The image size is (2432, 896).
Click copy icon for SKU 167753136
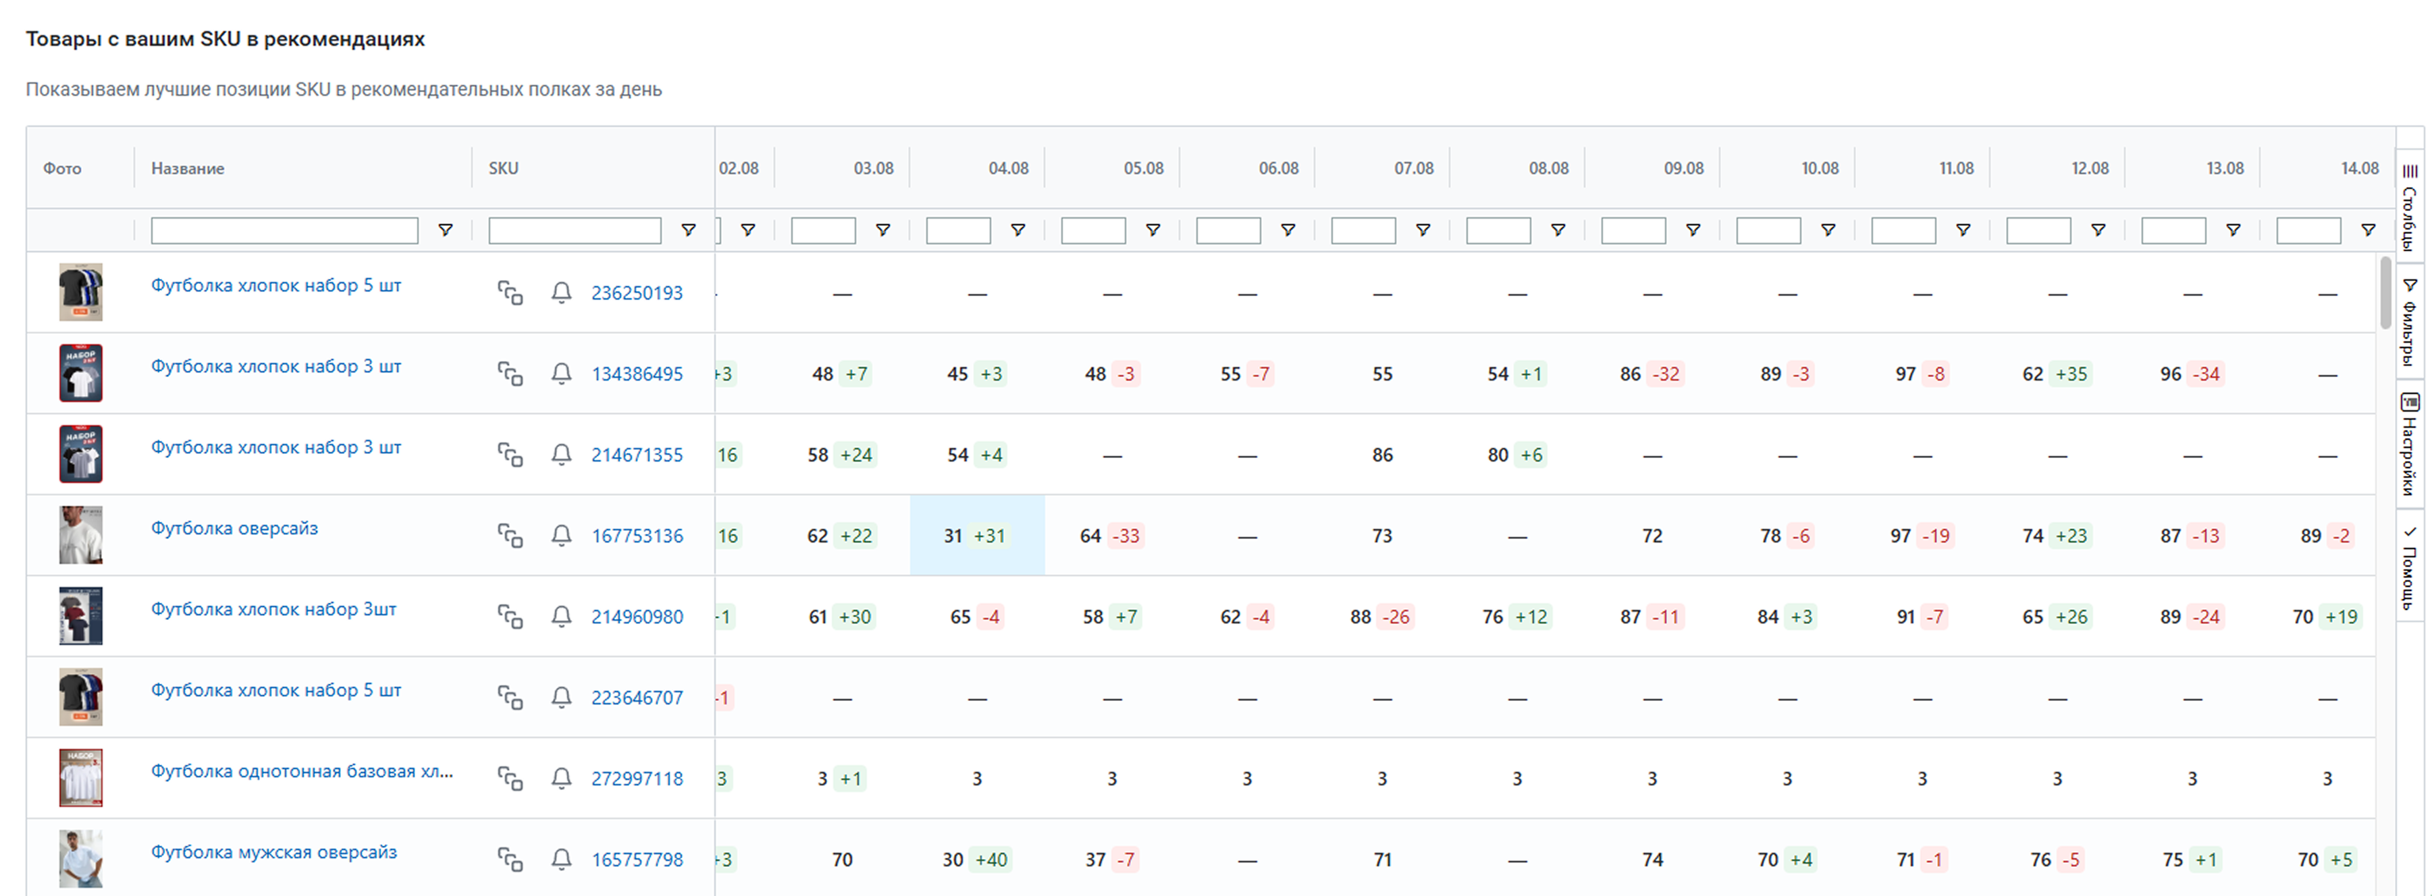(x=510, y=536)
